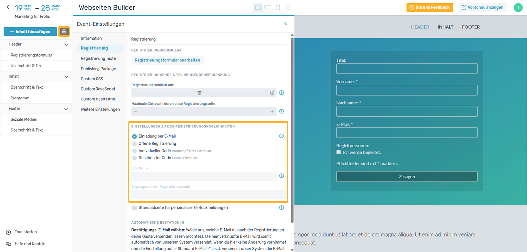Select Einladung per E-Mail radio button

(x=134, y=136)
